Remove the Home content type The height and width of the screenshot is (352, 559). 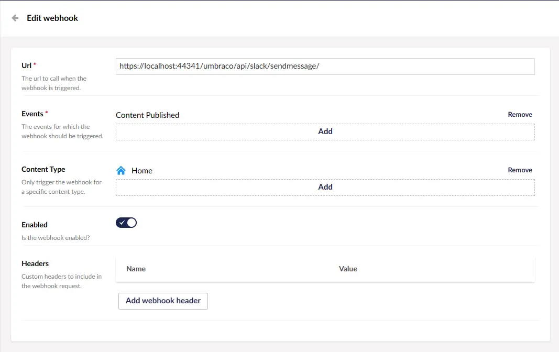[520, 170]
